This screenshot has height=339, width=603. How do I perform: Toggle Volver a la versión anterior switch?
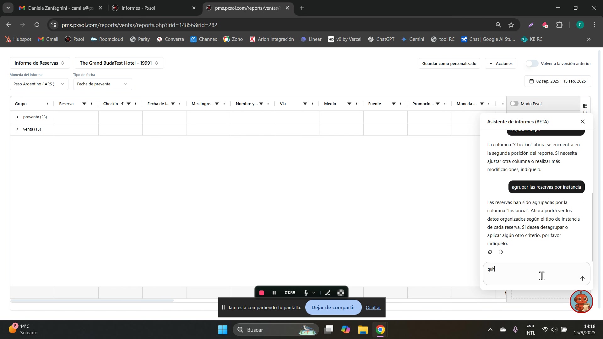click(x=532, y=64)
